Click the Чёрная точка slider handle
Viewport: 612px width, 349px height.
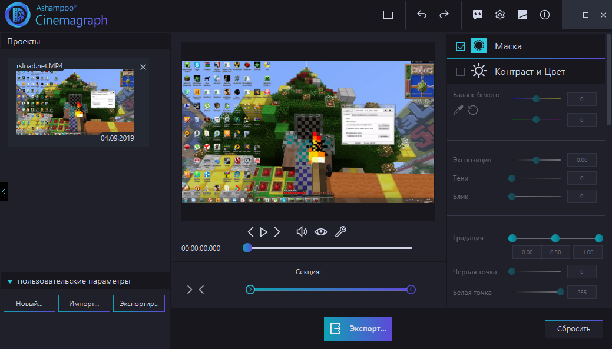[x=512, y=271]
